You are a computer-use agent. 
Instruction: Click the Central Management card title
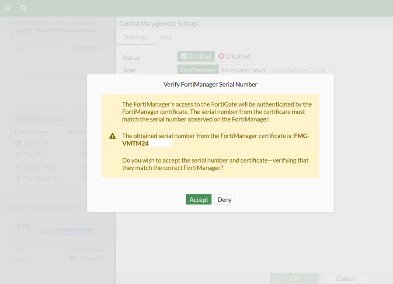click(x=64, y=232)
